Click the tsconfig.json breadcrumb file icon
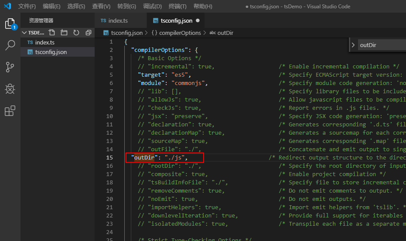Image resolution: width=406 pixels, height=241 pixels. [106, 33]
